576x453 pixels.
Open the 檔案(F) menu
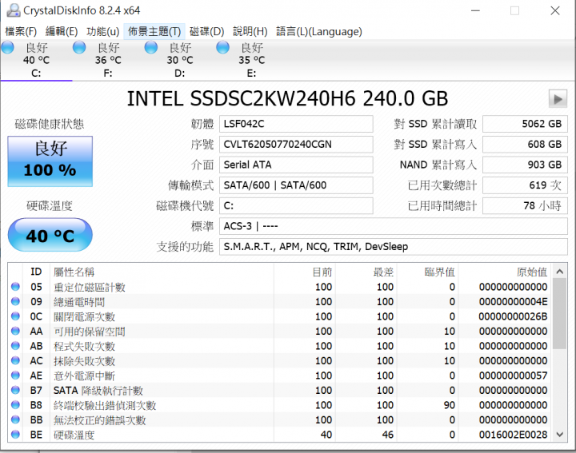[x=21, y=31]
